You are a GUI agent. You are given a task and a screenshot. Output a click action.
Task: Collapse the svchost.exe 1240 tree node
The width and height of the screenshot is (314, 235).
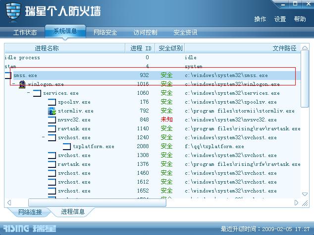pos(43,137)
